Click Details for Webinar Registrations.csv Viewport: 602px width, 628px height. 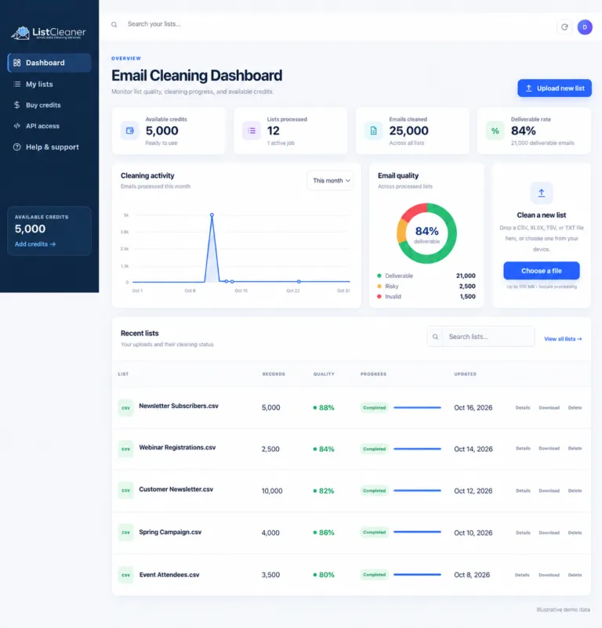523,449
